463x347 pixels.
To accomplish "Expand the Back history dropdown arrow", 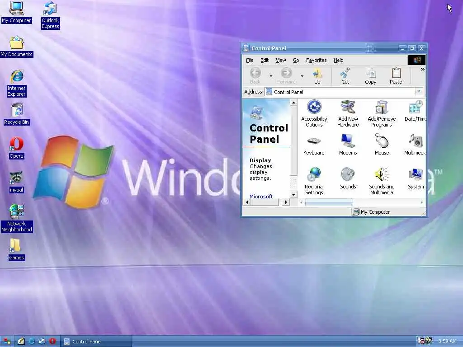I will coord(271,76).
